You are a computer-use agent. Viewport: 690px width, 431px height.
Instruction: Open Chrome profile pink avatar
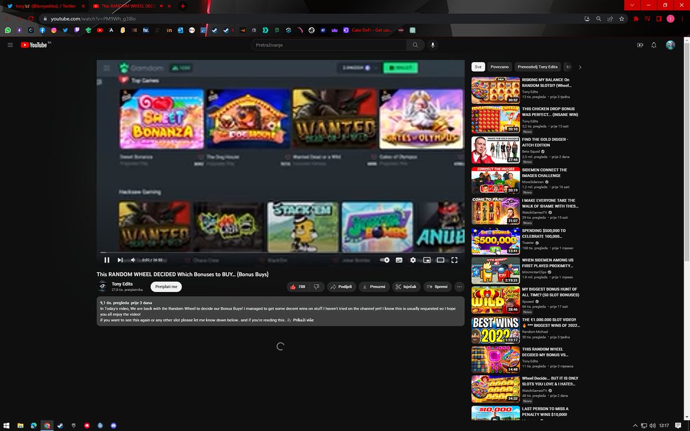670,18
